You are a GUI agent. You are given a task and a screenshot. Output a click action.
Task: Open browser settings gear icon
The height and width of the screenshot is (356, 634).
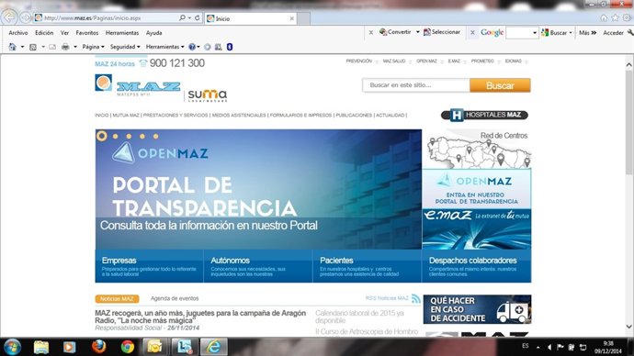(627, 17)
